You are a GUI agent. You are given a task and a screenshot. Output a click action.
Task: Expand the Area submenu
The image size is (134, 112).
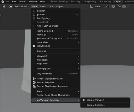click(x=56, y=91)
